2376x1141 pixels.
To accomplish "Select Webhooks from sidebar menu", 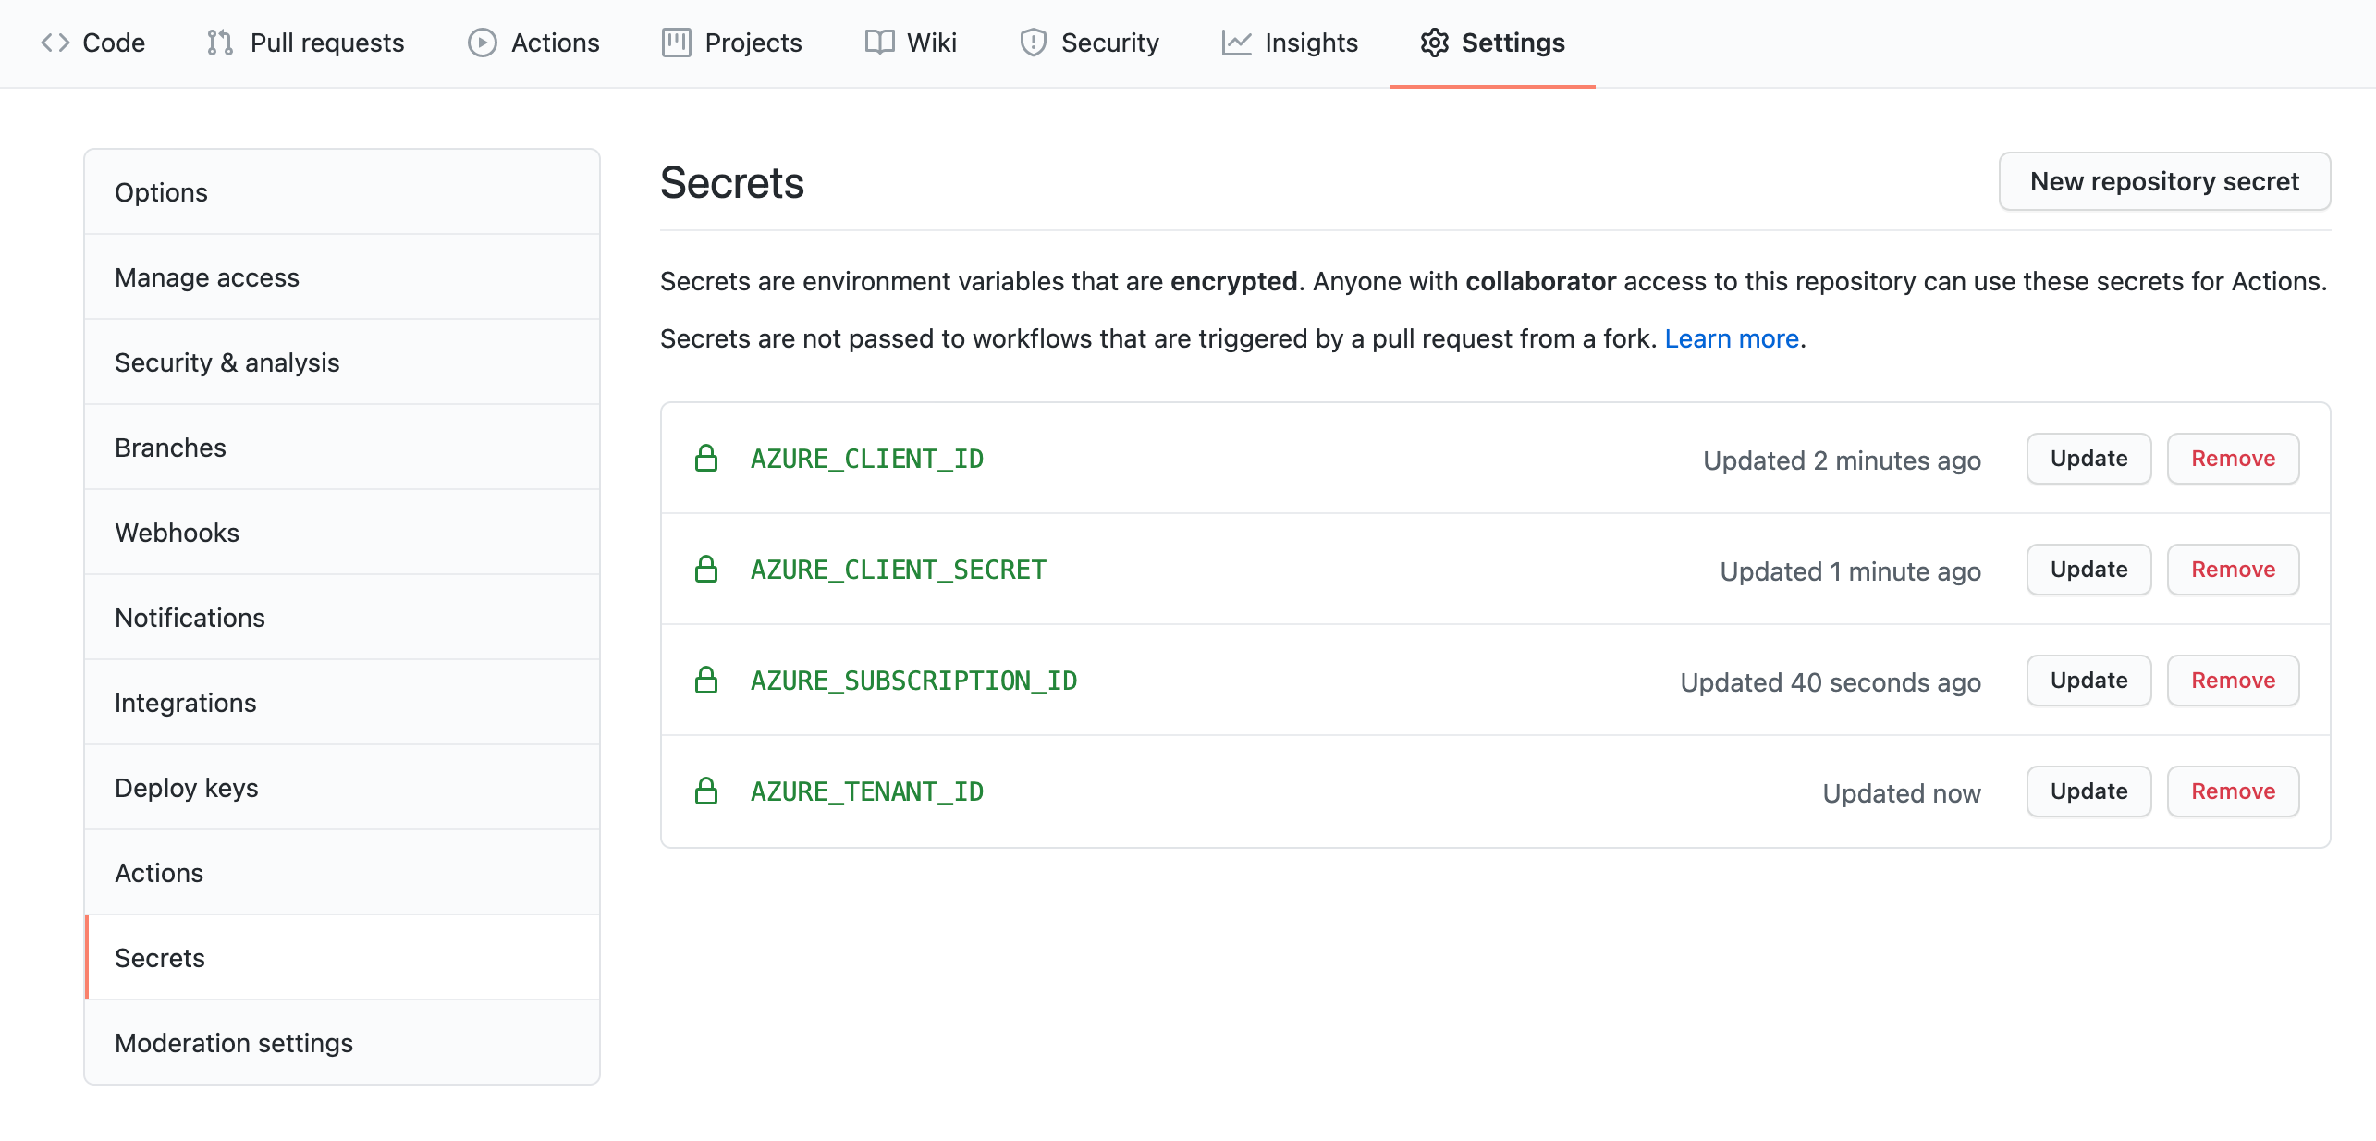I will 176,532.
